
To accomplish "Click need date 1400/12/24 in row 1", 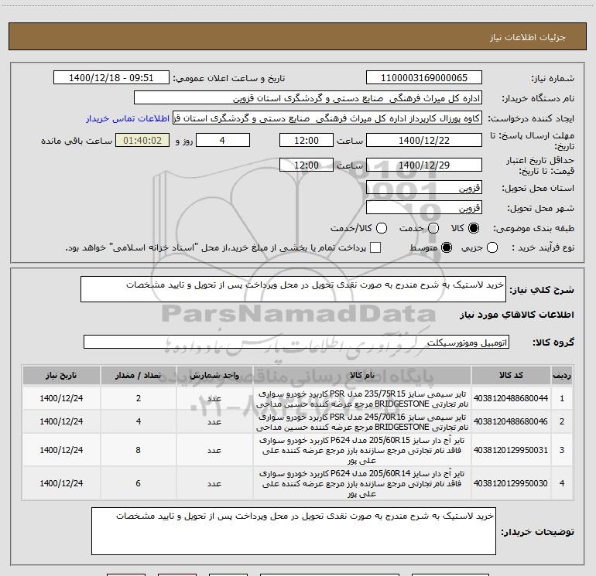I will pos(61,398).
